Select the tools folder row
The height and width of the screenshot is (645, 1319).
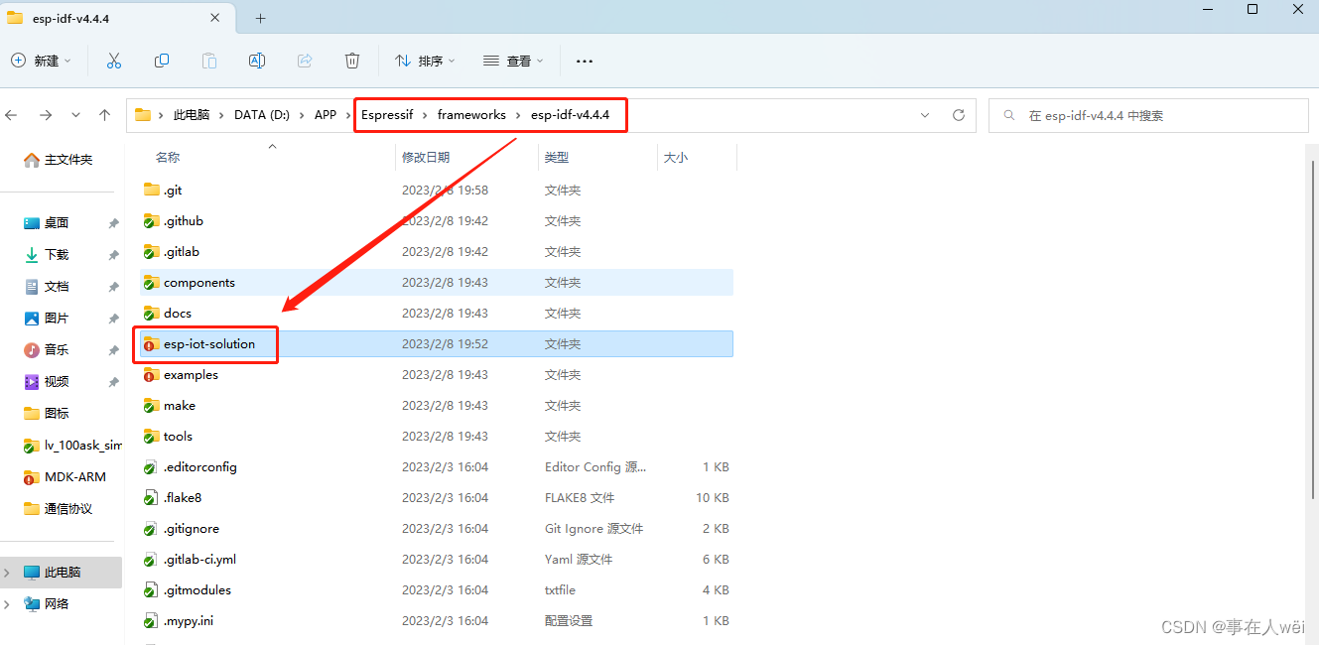tap(436, 437)
